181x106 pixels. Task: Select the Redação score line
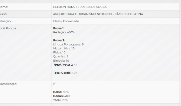pyautogui.click(x=64, y=32)
